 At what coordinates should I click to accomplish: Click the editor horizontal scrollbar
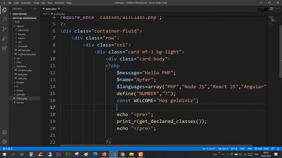(x=156, y=146)
